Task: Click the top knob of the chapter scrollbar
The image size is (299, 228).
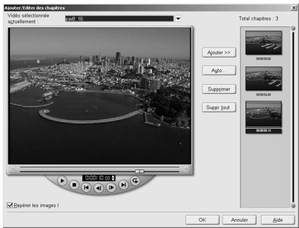Action: (x=293, y=28)
